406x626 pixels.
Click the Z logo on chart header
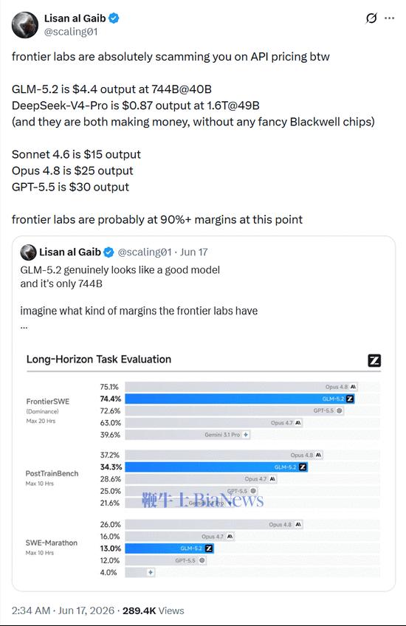(x=374, y=360)
